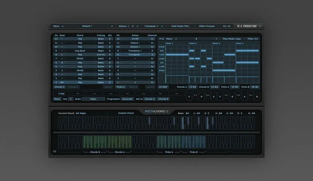Open the Chords B range field C2-B2
The height and width of the screenshot is (181, 313).
click(x=215, y=87)
